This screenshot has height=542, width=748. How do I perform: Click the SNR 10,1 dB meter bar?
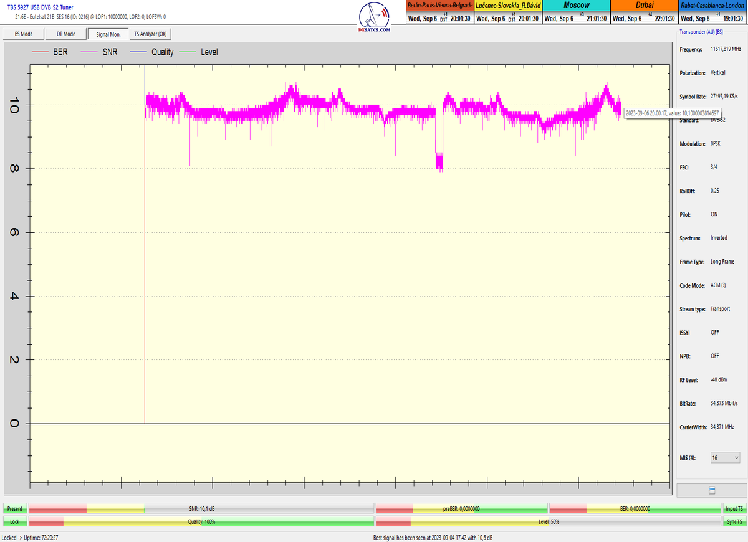pos(201,509)
